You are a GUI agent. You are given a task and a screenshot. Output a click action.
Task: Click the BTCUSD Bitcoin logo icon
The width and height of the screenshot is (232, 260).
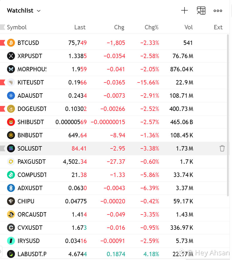[11, 43]
